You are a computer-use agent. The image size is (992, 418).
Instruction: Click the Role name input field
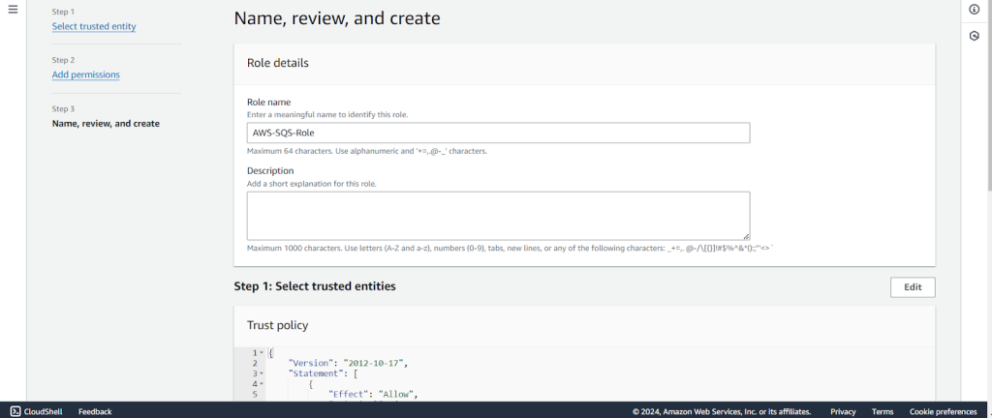(x=499, y=133)
